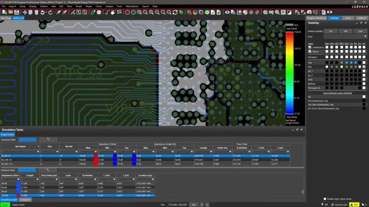Open the Length column filter in Summary Table
The image size is (369, 207).
[x=211, y=152]
